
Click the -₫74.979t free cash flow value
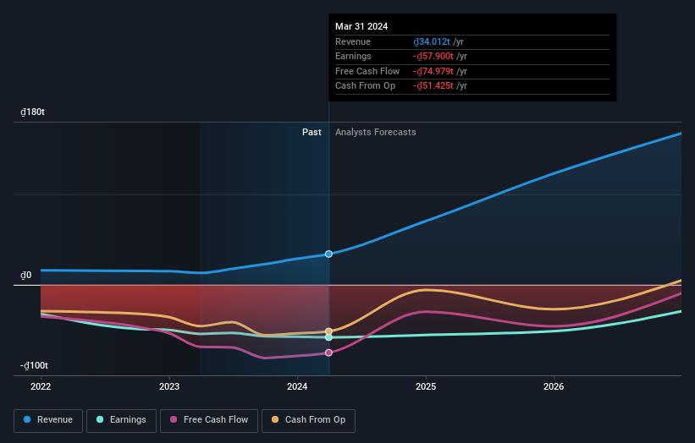[x=433, y=71]
